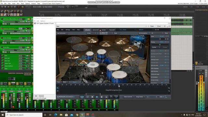
Task: Adjust Tuning slider in instrument panel
Action: click(x=160, y=45)
